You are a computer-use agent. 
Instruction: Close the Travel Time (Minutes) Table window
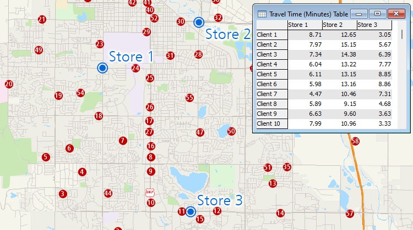click(x=396, y=13)
